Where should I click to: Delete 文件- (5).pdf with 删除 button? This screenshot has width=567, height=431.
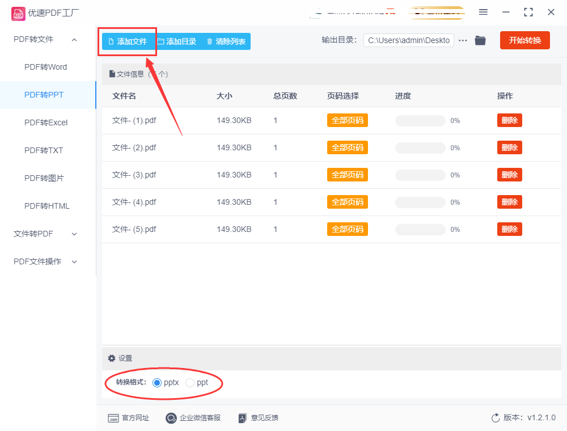510,229
